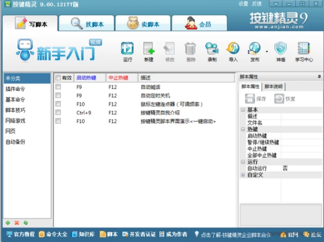Viewport: 324px width, 242px height.
Task: Click the 启动热键 property value field
Action: (301, 136)
